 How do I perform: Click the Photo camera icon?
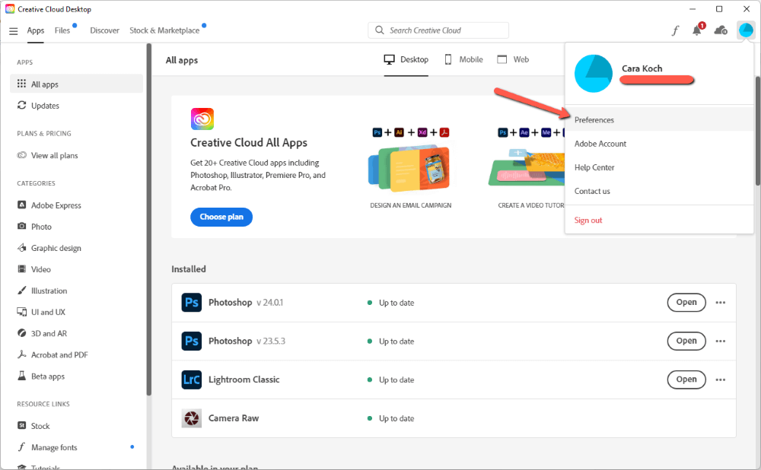coord(22,226)
